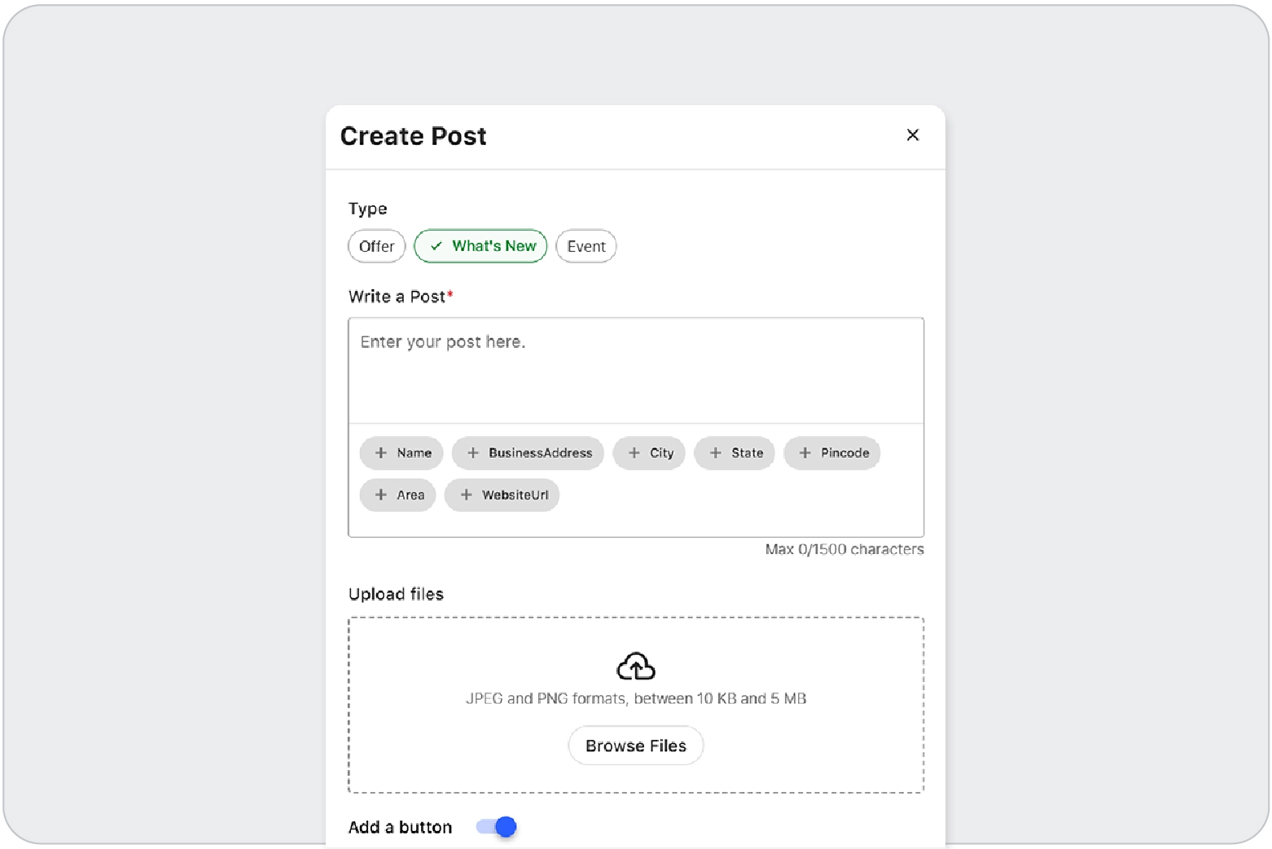
Task: Click the plus icon on BusinessAddress chip
Action: [473, 453]
